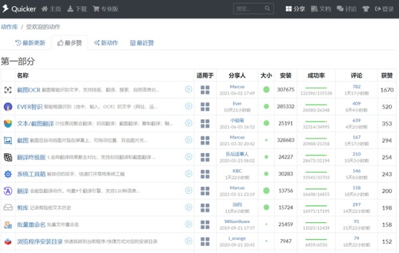Go to 专业版 in the navbar
The height and width of the screenshot is (253, 399).
pos(106,9)
